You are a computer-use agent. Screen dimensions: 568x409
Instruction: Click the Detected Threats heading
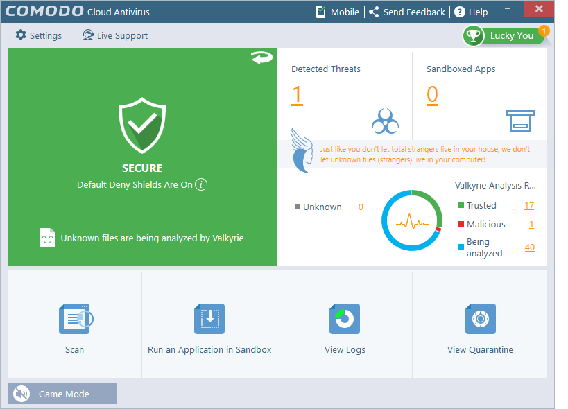coord(326,69)
